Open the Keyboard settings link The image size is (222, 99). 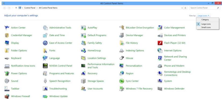16,58
